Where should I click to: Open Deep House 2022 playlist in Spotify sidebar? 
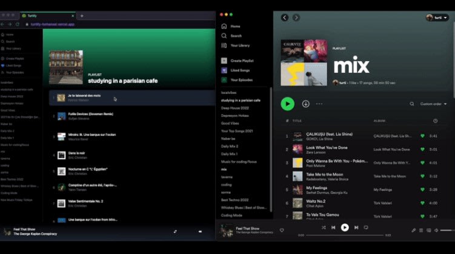coord(234,107)
